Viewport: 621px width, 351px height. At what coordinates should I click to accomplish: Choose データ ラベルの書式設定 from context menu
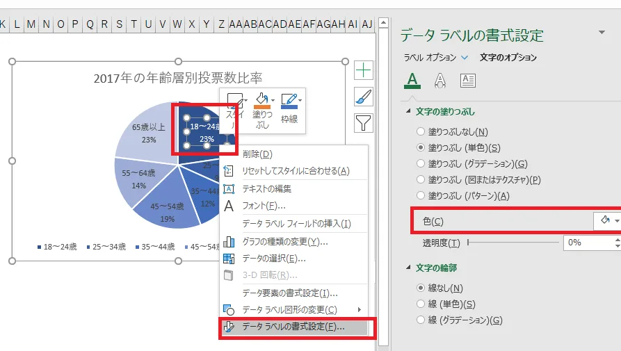pos(293,327)
